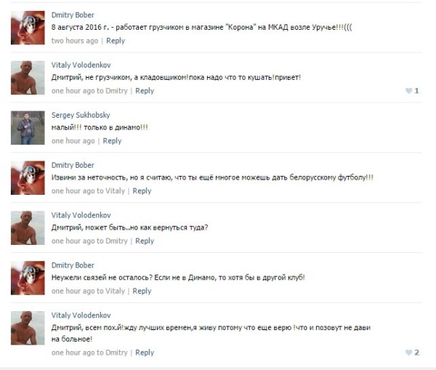This screenshot has width=436, height=370.
Task: Click the 'two hours ago' timestamp
Action: tap(75, 41)
